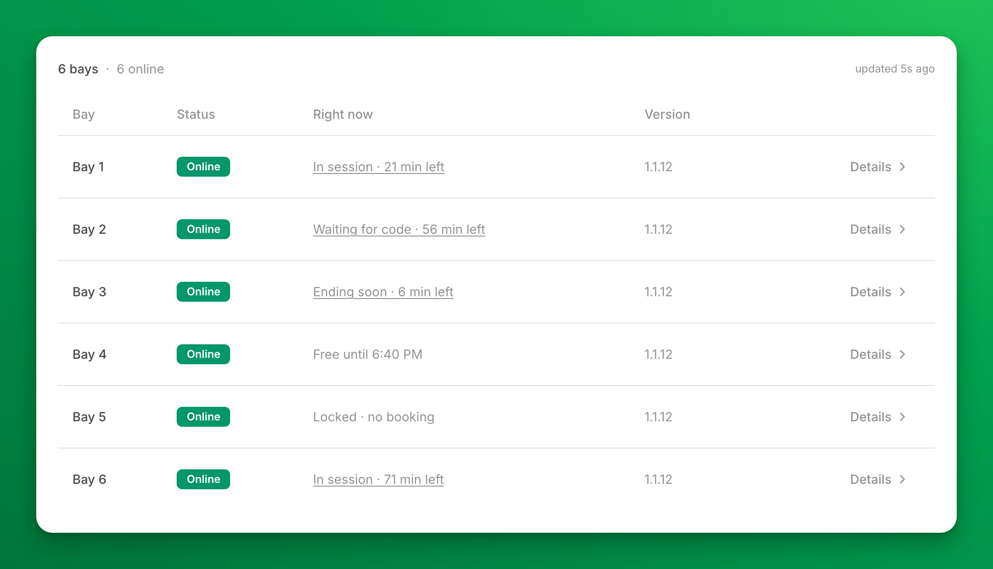Open Details for Bay 6
This screenshot has height=569, width=993.
click(878, 479)
